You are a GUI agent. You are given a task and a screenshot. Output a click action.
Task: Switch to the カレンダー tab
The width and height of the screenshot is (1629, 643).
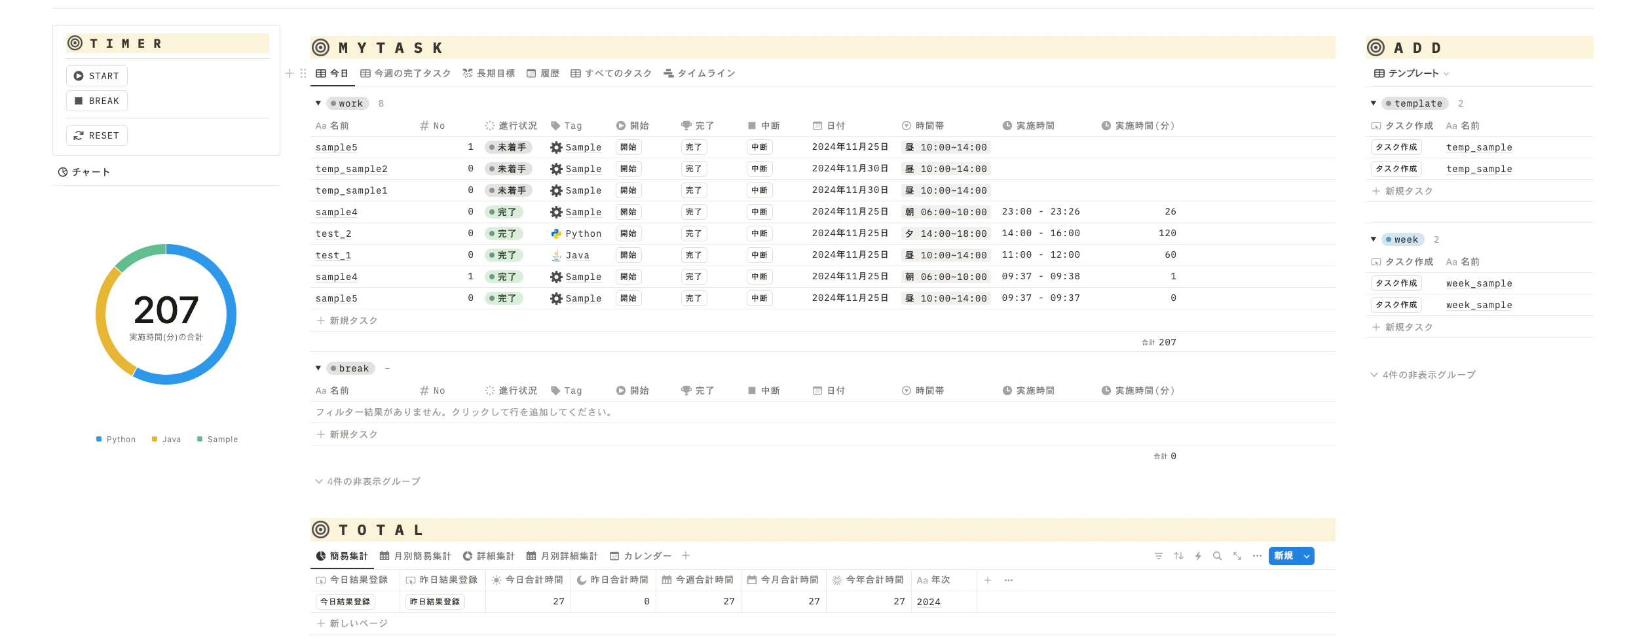[x=641, y=556]
